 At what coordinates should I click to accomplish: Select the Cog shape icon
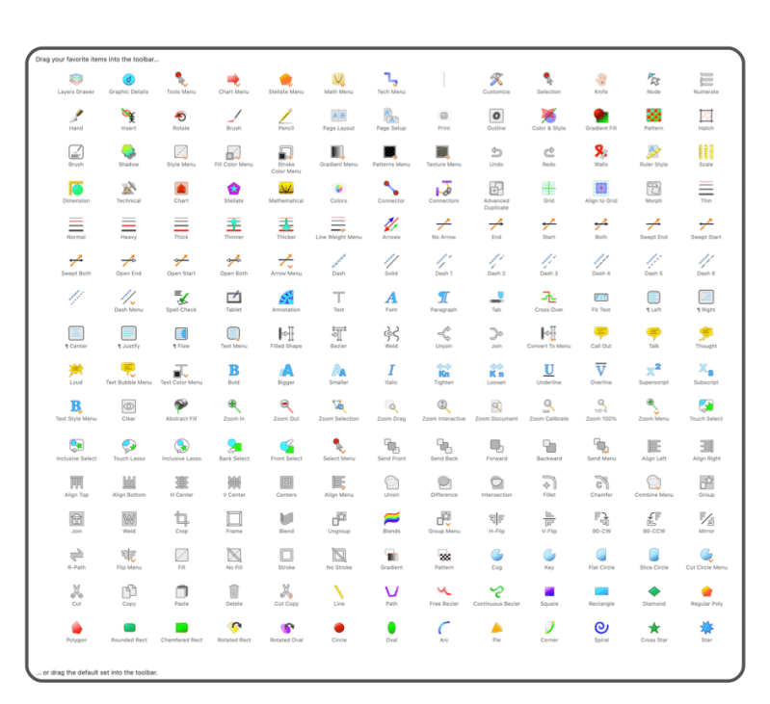[496, 555]
